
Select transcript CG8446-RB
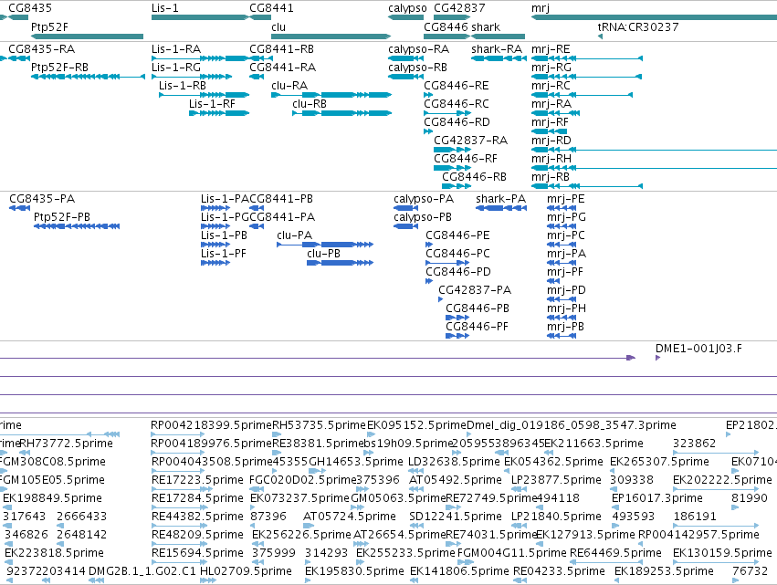point(457,186)
